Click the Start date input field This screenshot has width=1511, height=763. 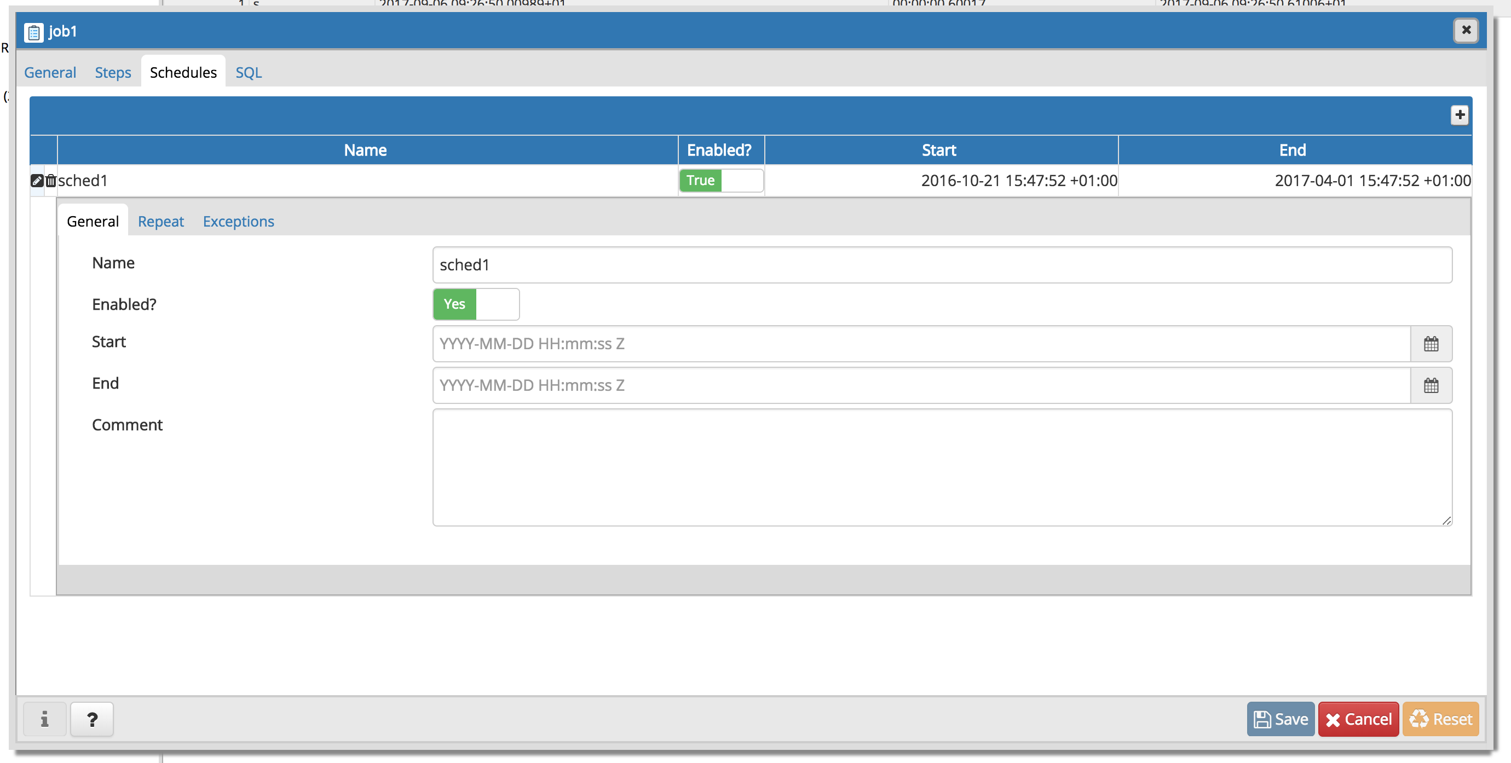coord(921,344)
